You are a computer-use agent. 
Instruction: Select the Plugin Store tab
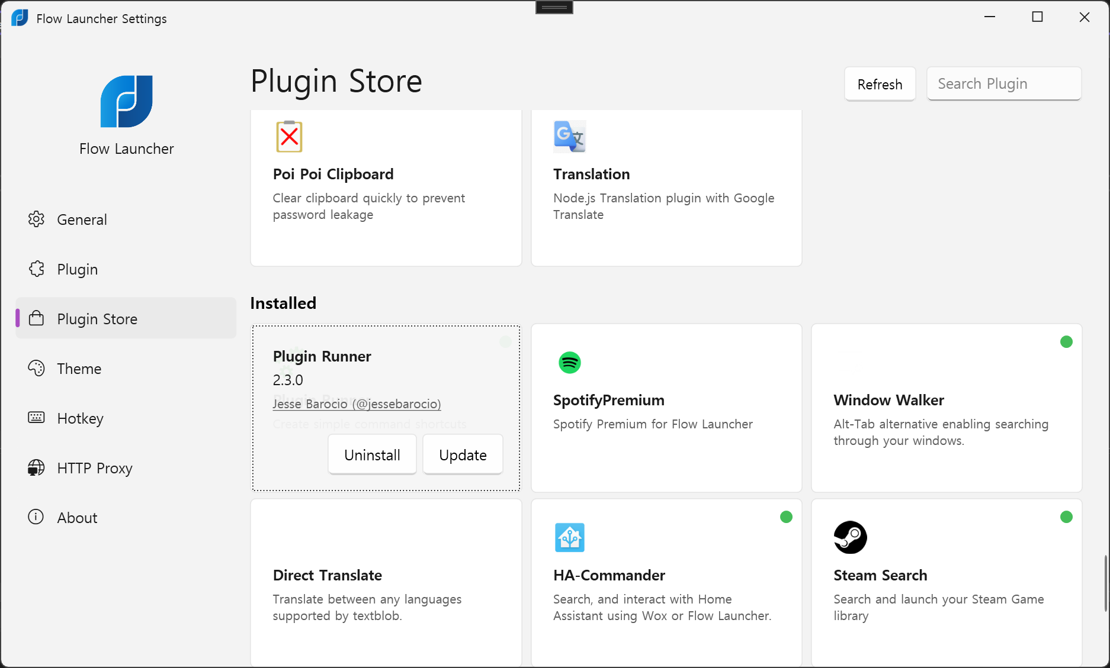point(126,319)
